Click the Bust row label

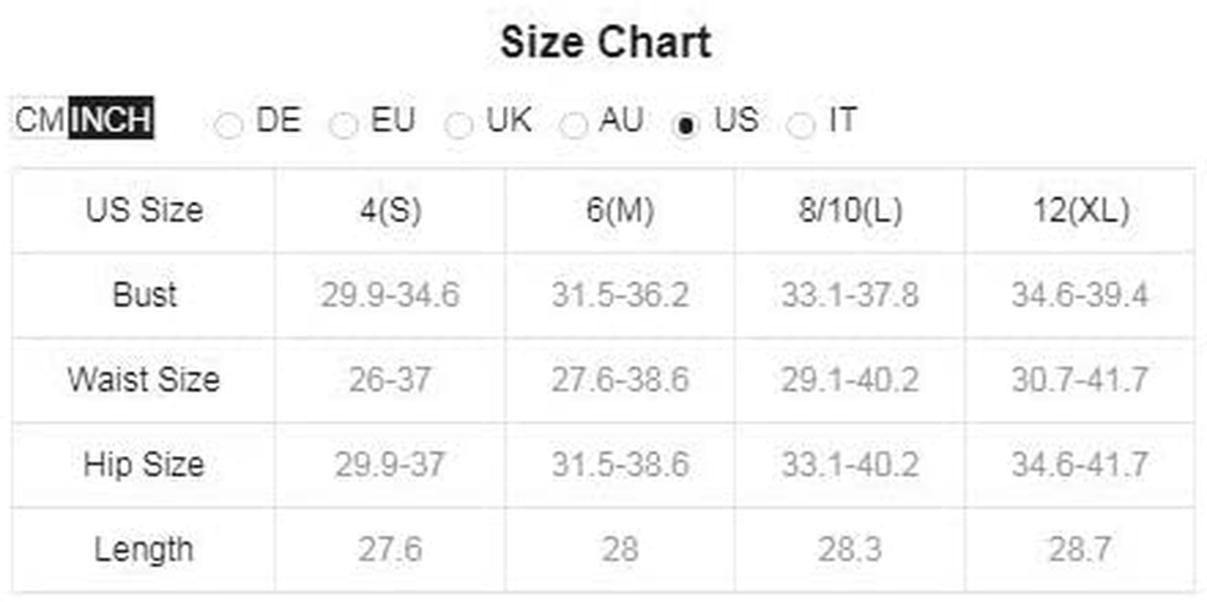pyautogui.click(x=144, y=295)
